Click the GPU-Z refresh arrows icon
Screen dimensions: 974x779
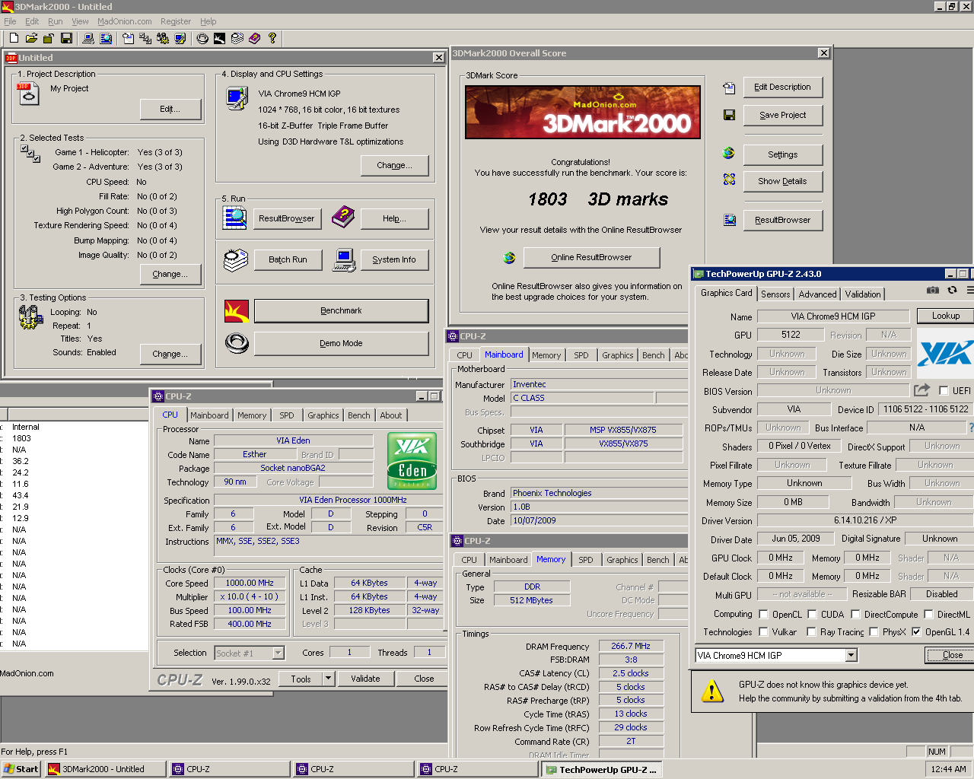pos(952,290)
